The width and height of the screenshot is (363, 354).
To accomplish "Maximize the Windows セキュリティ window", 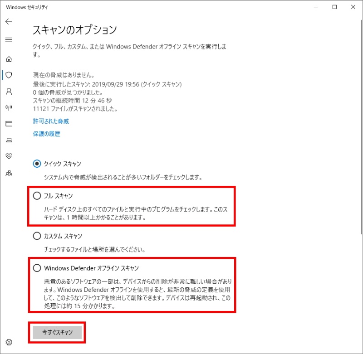I will click(x=334, y=7).
